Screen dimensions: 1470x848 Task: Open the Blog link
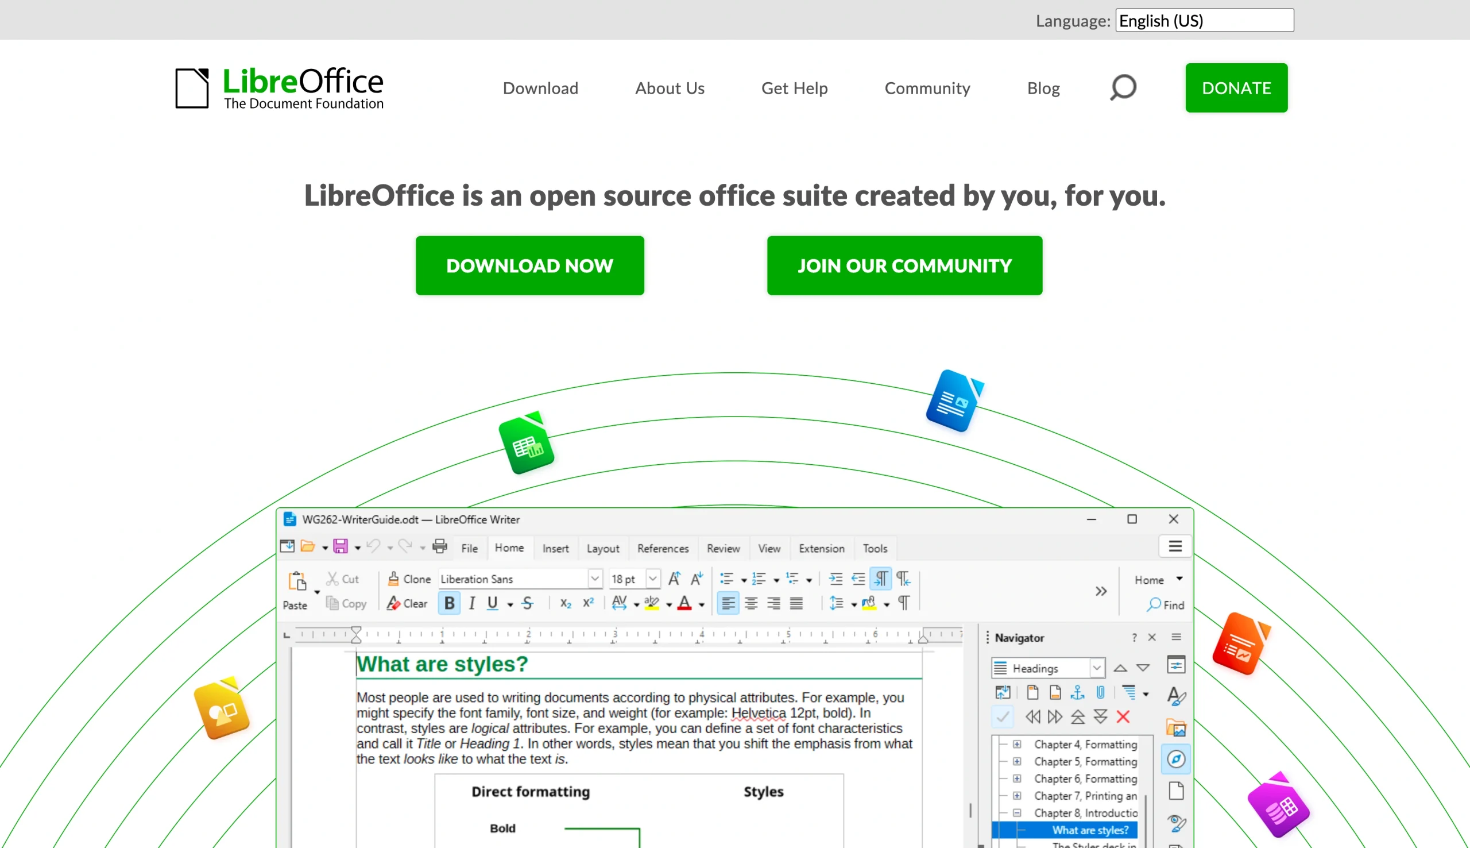(1043, 88)
